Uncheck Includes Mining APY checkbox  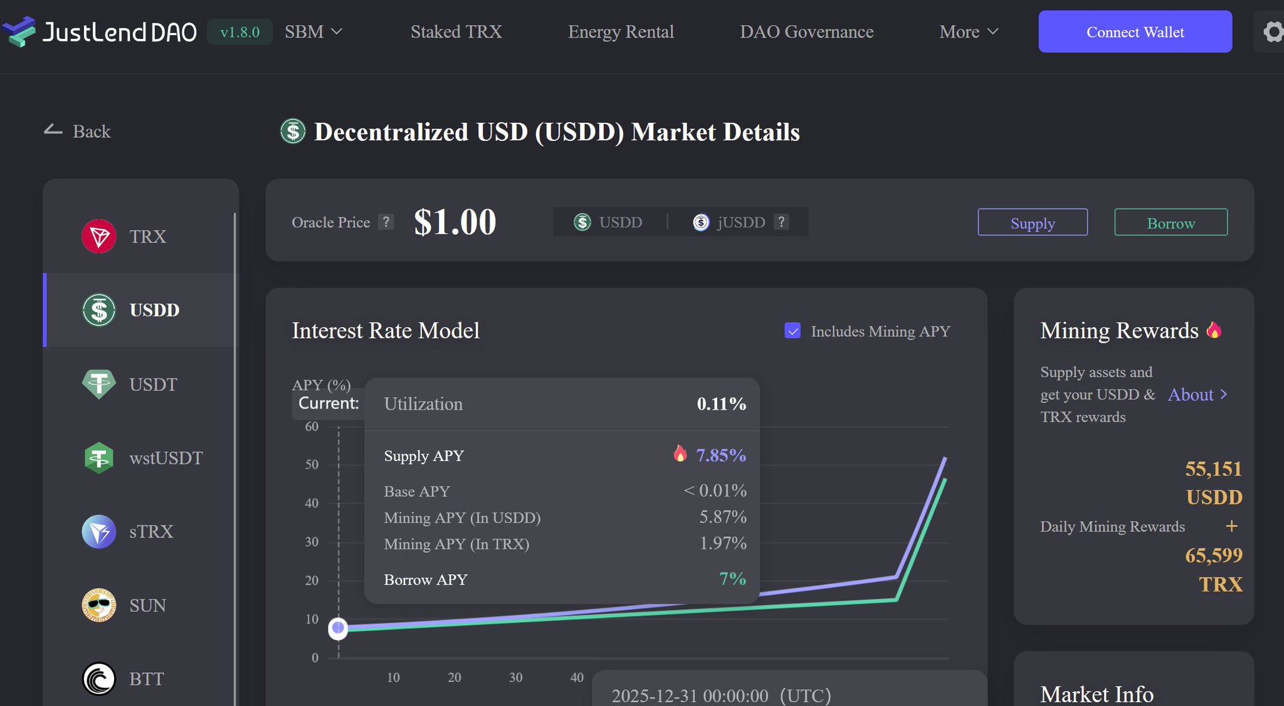pos(792,331)
